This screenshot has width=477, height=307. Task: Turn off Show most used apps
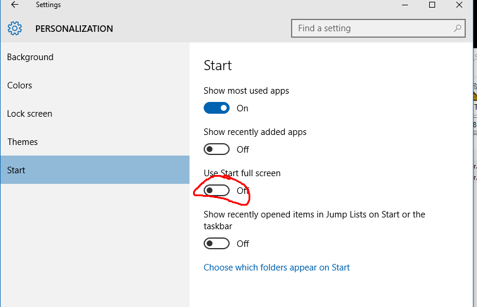217,108
